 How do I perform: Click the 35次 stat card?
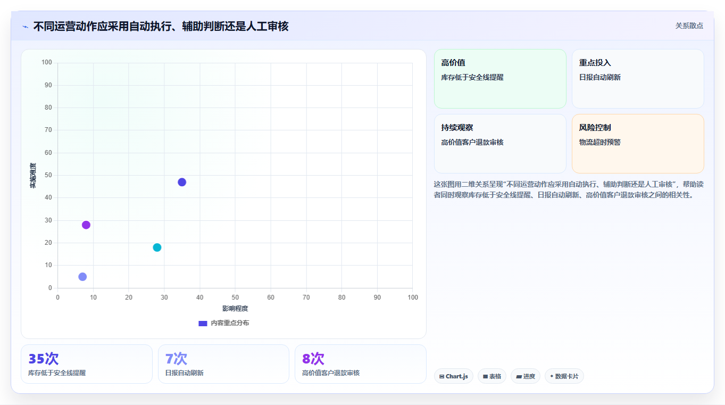(87, 364)
